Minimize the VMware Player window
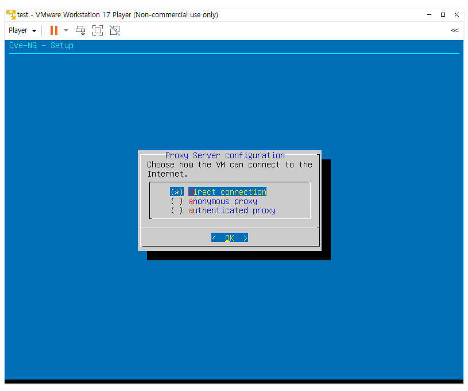 pos(429,14)
